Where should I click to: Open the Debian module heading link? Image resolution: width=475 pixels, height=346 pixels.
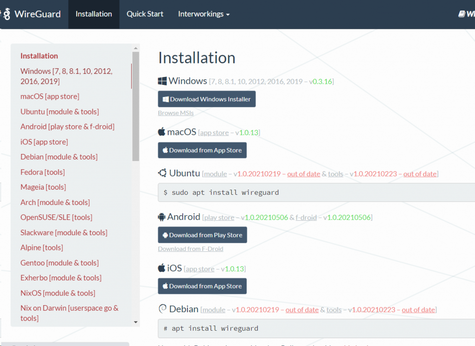(214, 310)
